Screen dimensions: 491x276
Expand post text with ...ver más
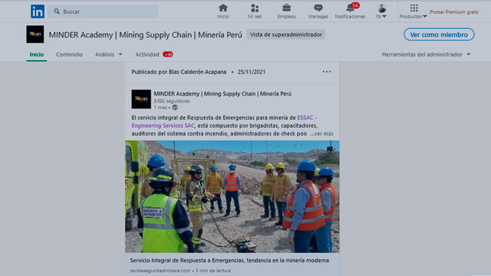(321, 134)
